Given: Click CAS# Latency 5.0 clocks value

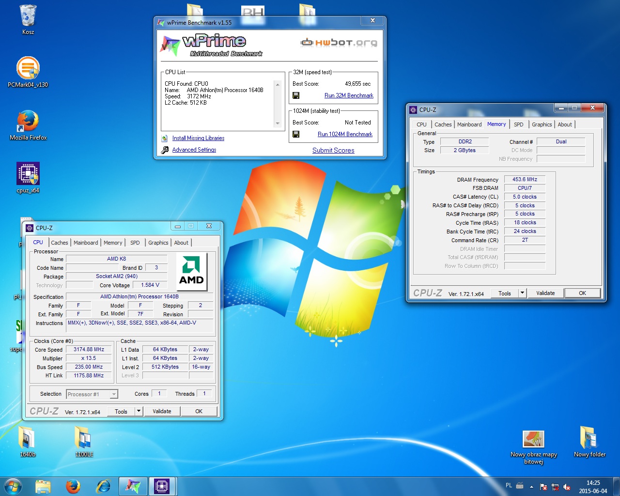Looking at the screenshot, I should (x=525, y=197).
